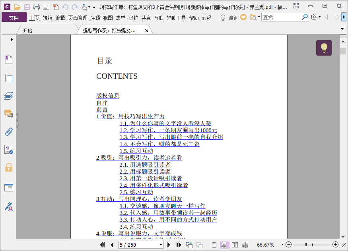Switch to continuous facing view
This screenshot has height=251, width=348.
(x=245, y=245)
